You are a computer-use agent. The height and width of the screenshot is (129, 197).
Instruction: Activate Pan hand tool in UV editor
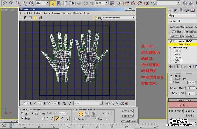(x=108, y=103)
